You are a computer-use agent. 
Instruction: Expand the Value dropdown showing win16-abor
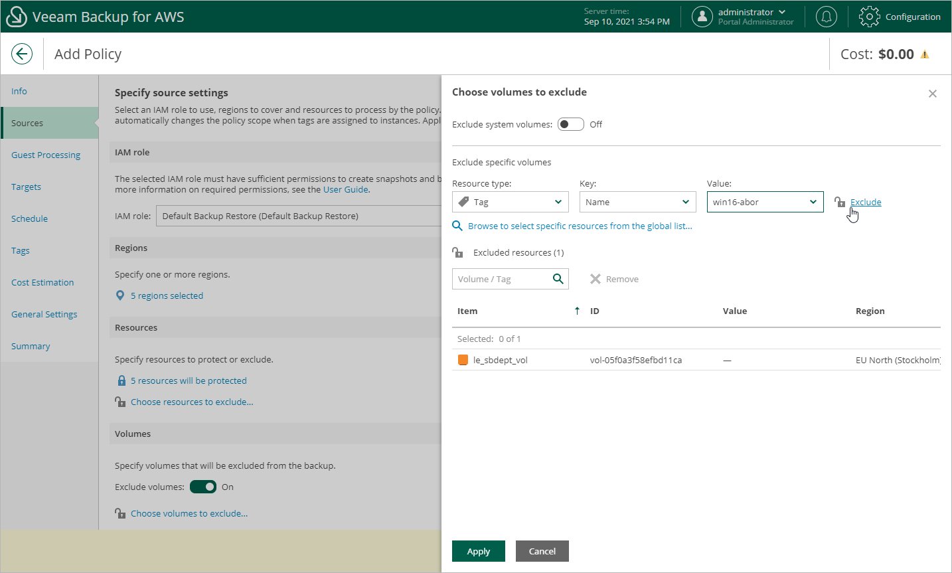(765, 202)
